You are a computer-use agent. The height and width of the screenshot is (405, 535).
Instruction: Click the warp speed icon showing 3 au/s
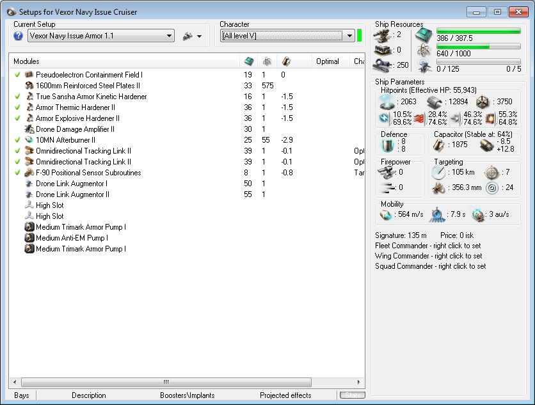(478, 214)
